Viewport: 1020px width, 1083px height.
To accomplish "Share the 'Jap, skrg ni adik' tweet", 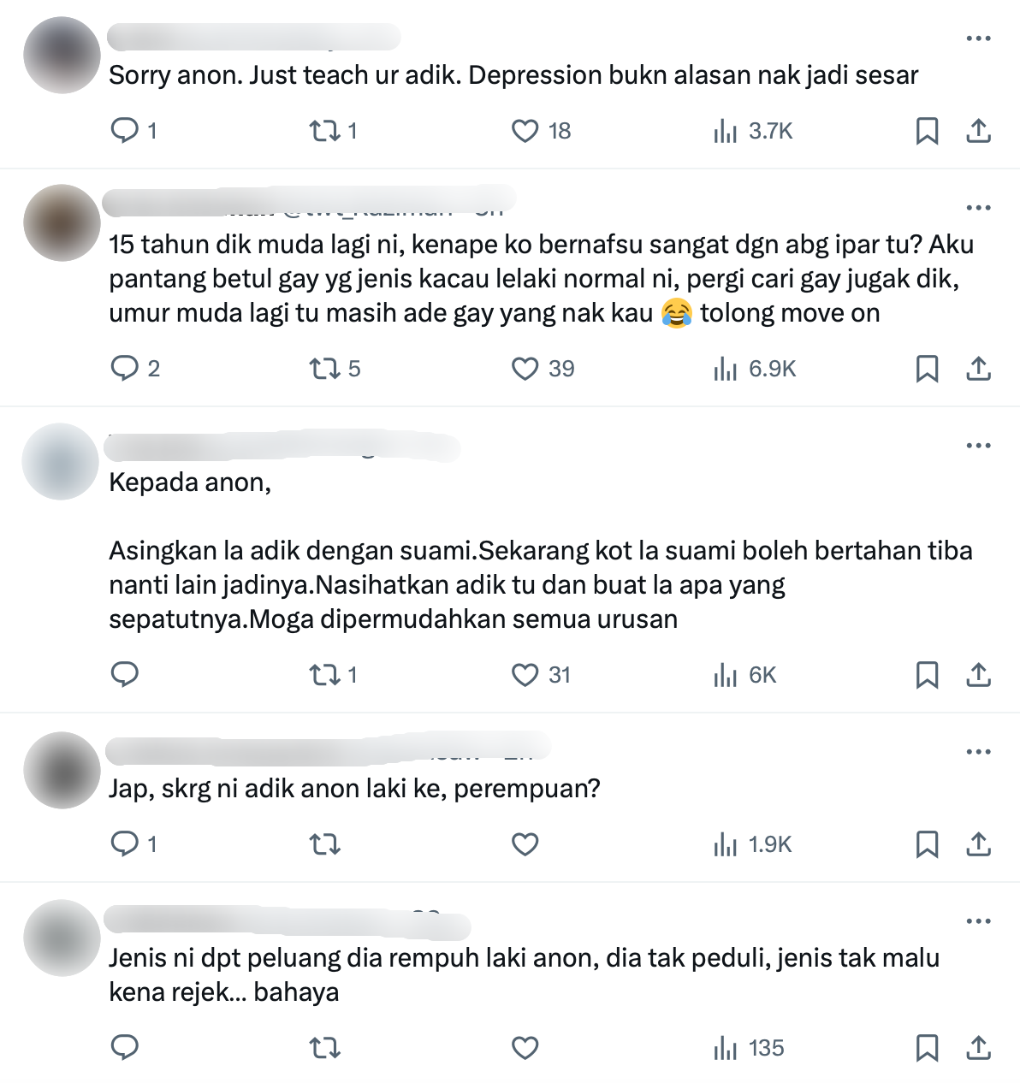I will pyautogui.click(x=978, y=844).
